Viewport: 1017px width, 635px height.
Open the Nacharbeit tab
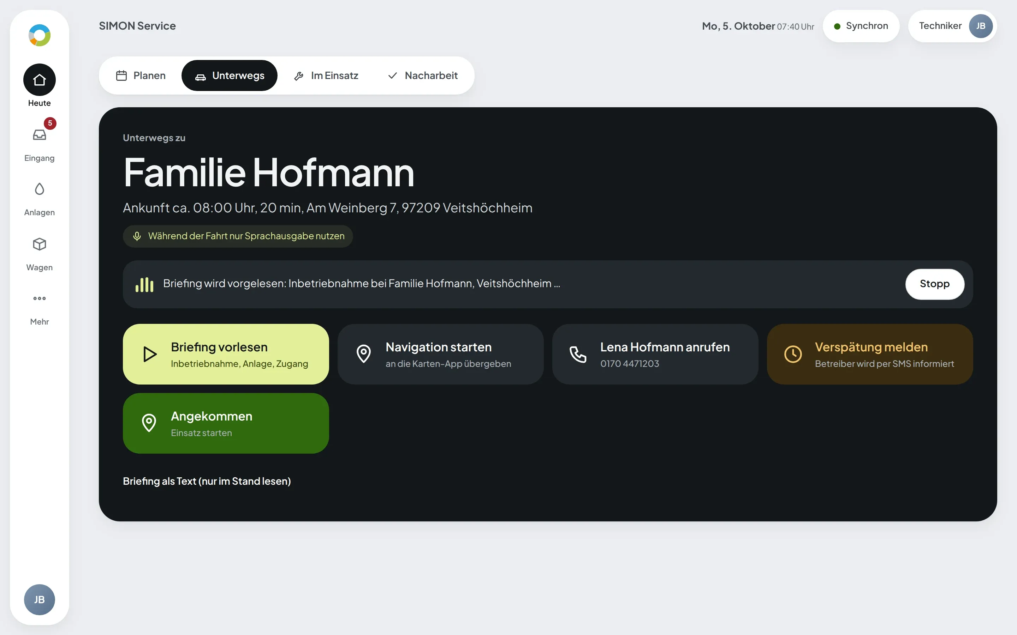tap(422, 75)
